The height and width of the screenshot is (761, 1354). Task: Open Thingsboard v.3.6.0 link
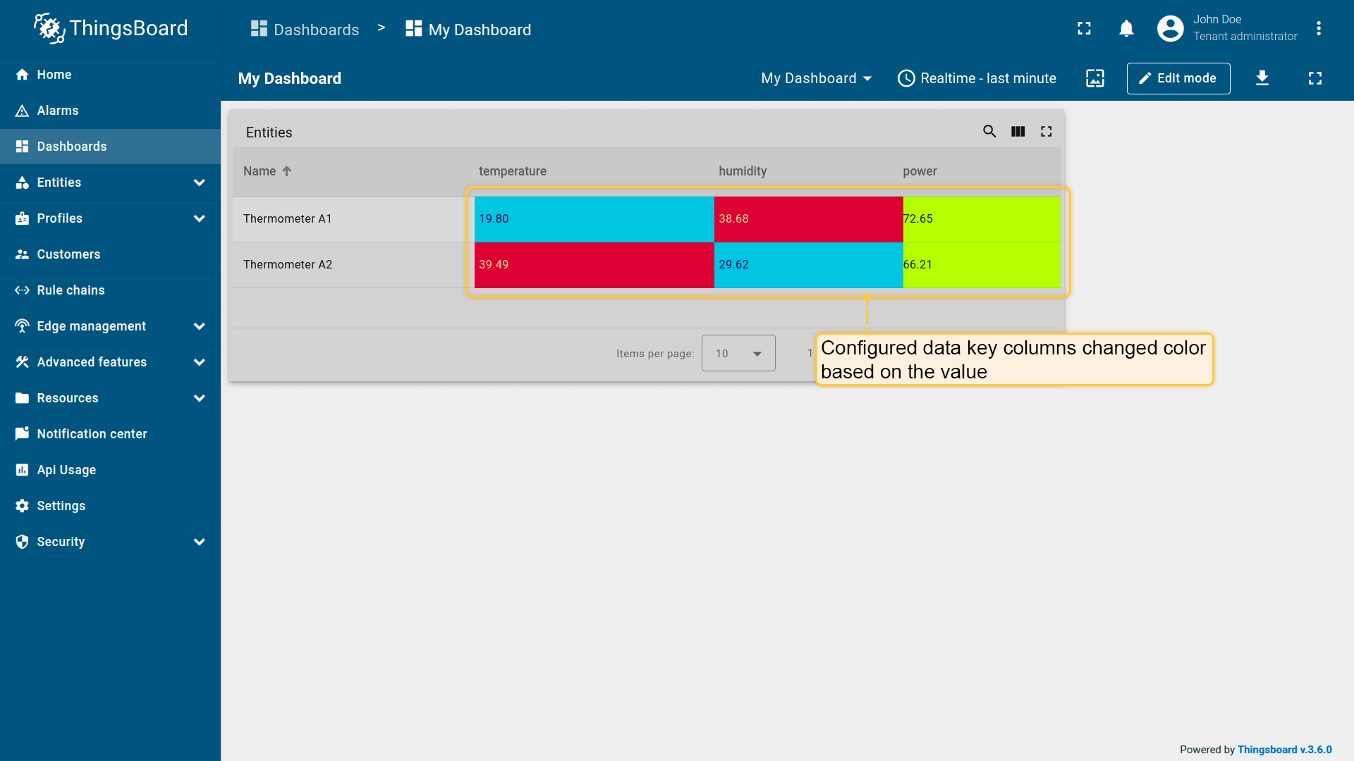[x=1284, y=750]
